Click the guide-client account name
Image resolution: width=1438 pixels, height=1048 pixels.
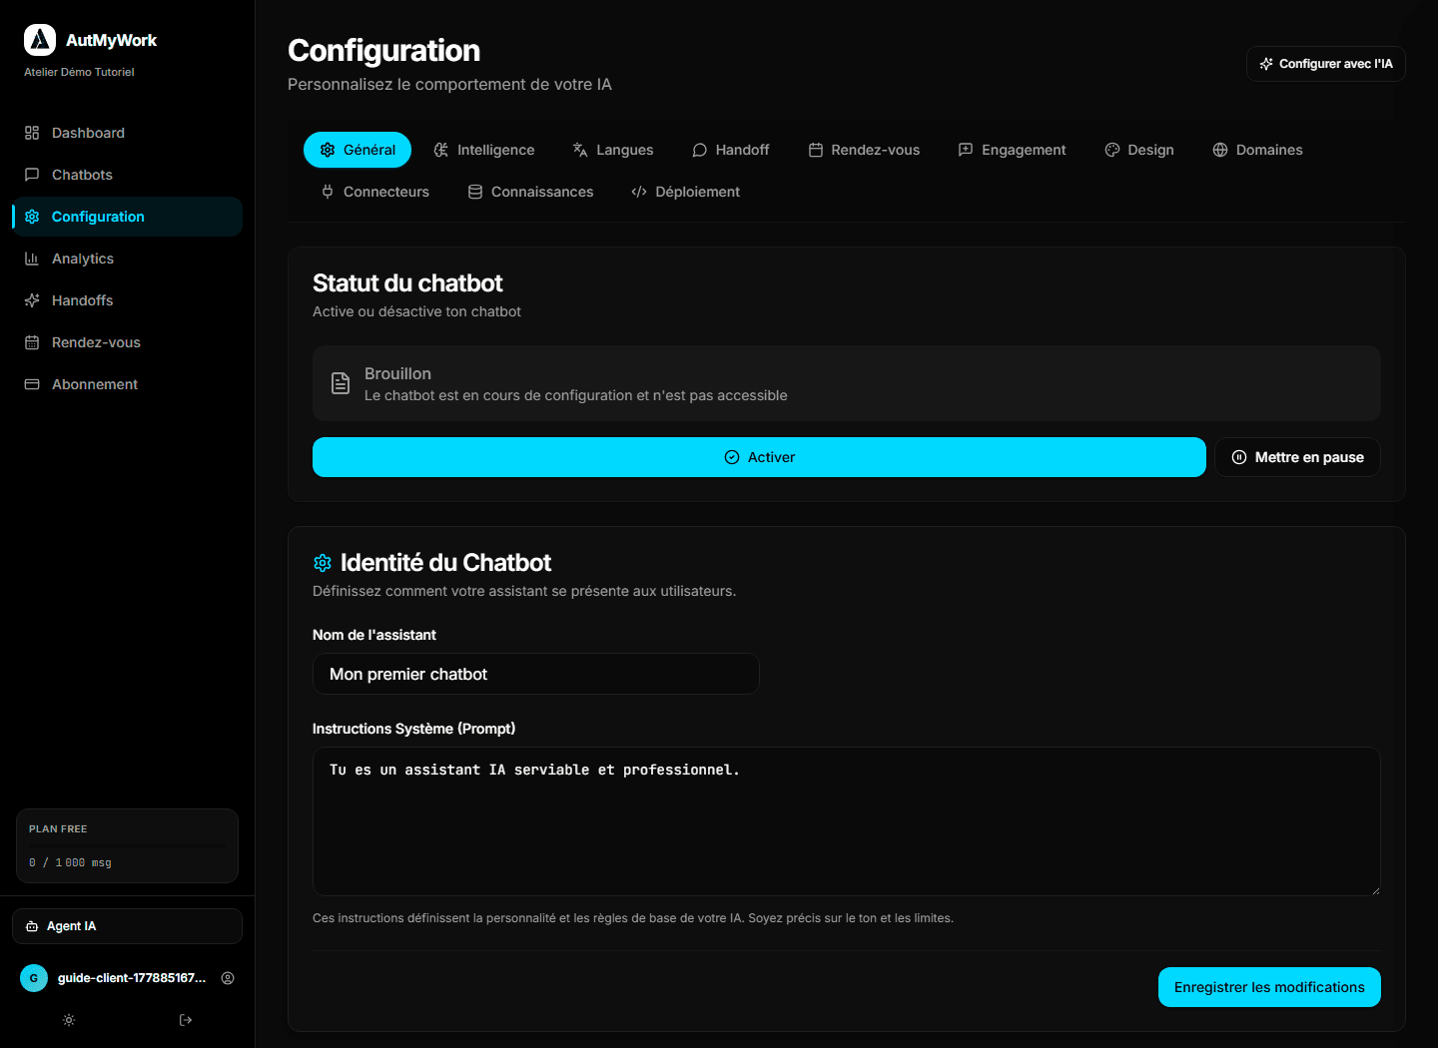pos(132,978)
